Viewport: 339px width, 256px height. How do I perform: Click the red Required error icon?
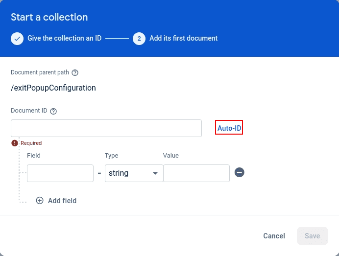click(15, 143)
